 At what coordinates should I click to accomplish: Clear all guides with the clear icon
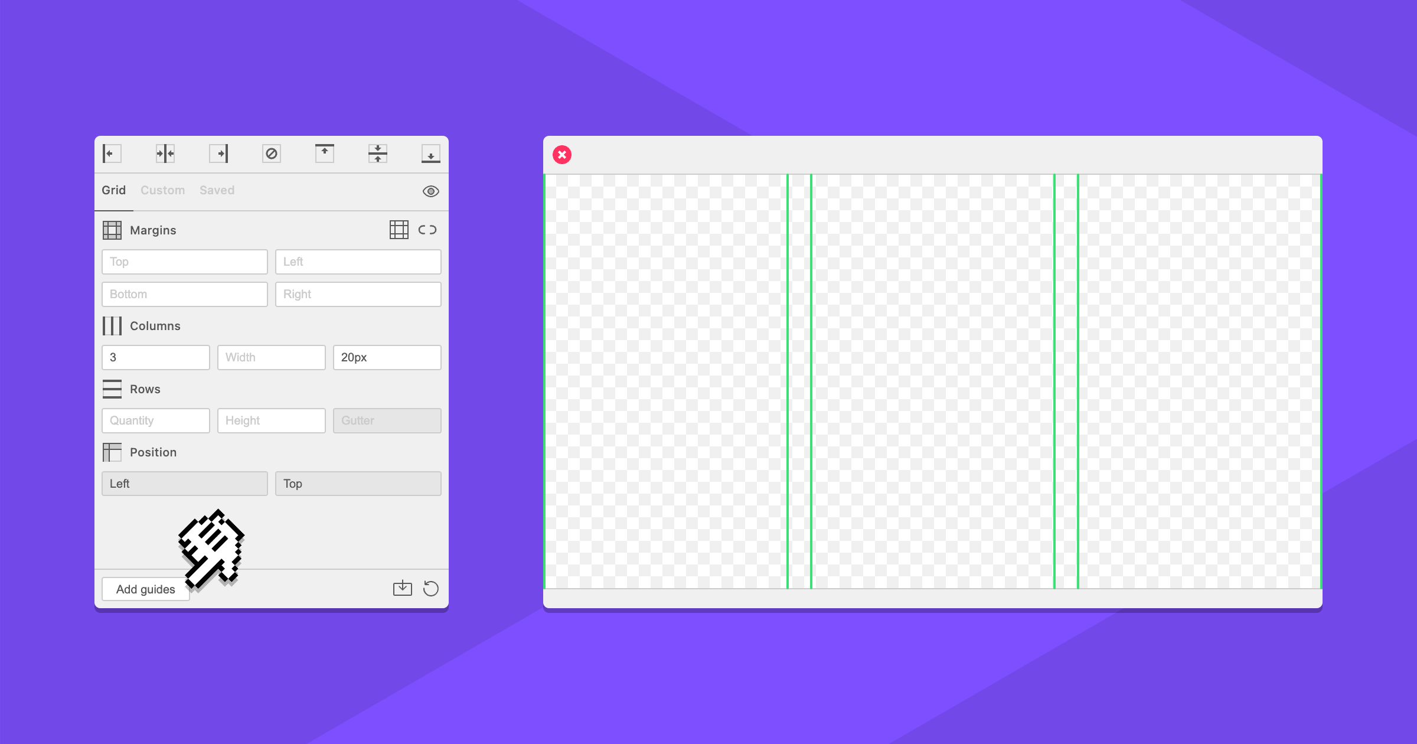(272, 154)
